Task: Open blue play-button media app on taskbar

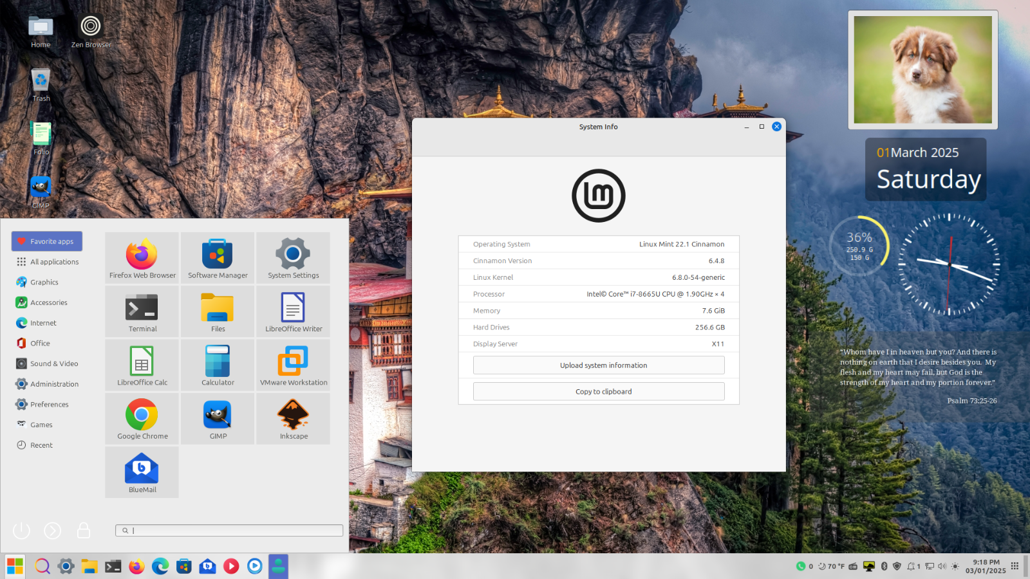Action: point(255,566)
